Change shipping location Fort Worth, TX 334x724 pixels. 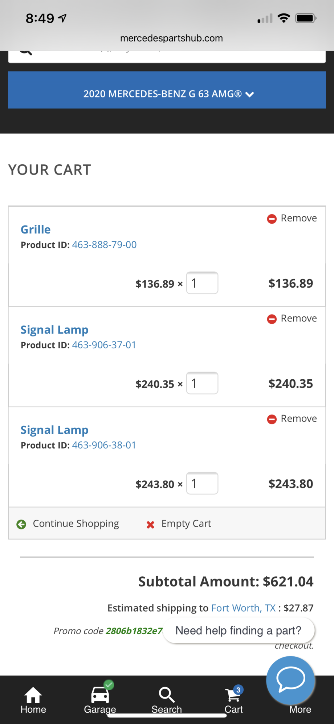243,608
